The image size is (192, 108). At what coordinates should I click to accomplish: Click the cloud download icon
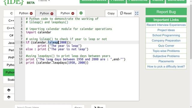click(9, 90)
